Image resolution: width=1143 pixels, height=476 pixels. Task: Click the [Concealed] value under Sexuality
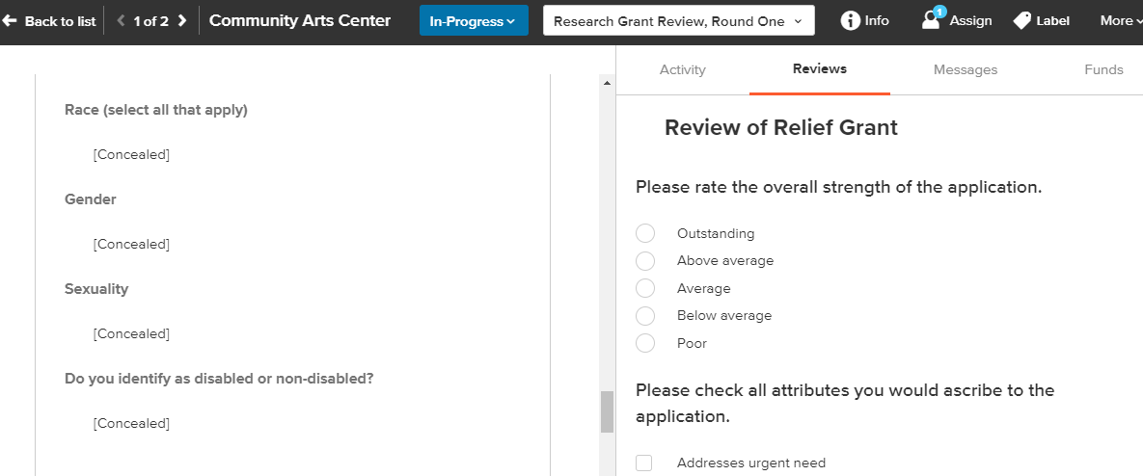pos(131,333)
